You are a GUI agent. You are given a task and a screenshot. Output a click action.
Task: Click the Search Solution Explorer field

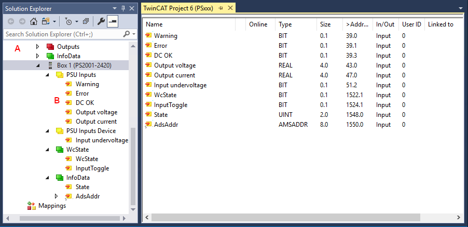(x=62, y=34)
